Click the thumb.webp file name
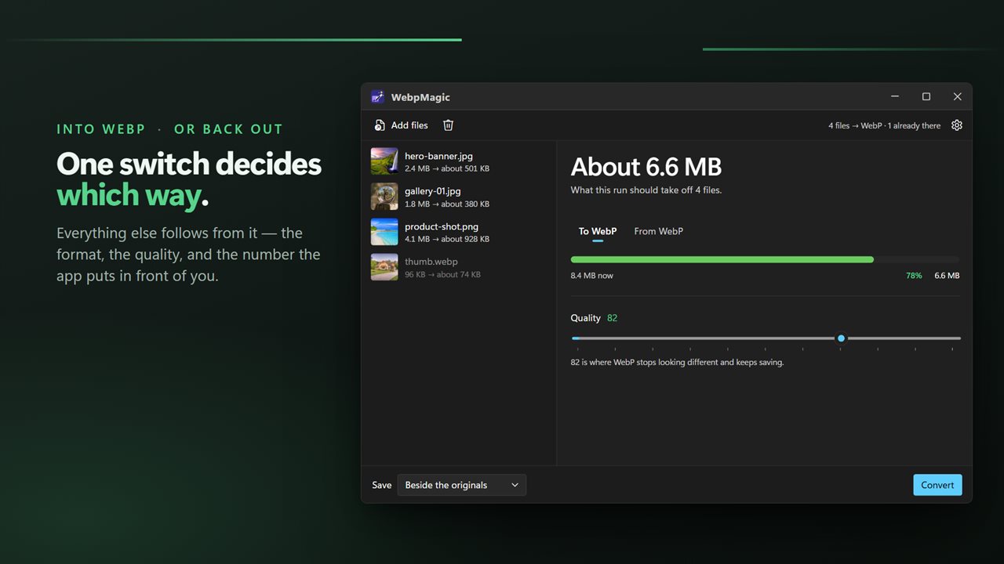1004x564 pixels. pos(431,262)
